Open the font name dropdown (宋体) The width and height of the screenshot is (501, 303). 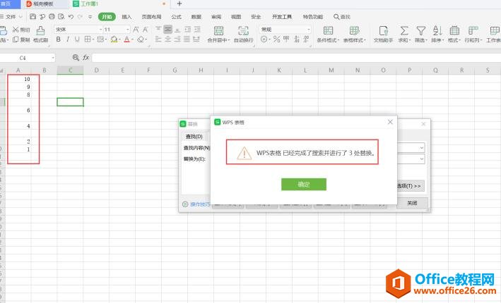[100, 30]
